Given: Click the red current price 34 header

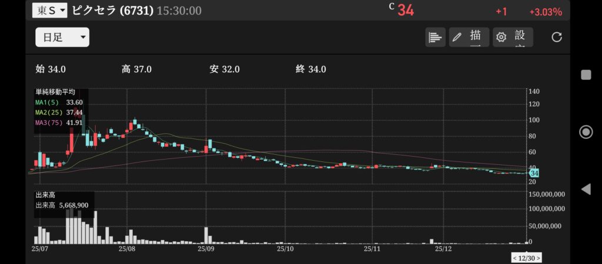Looking at the screenshot, I should point(406,11).
